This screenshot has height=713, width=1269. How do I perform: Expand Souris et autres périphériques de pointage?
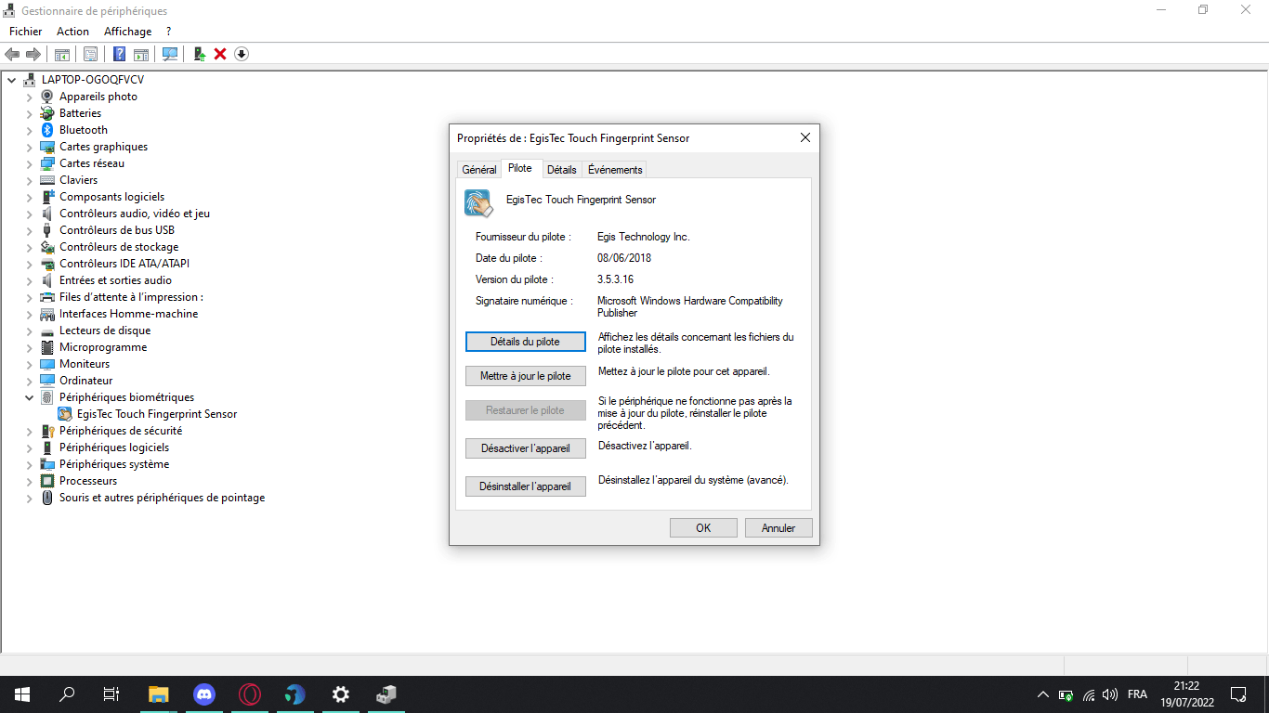(x=29, y=498)
